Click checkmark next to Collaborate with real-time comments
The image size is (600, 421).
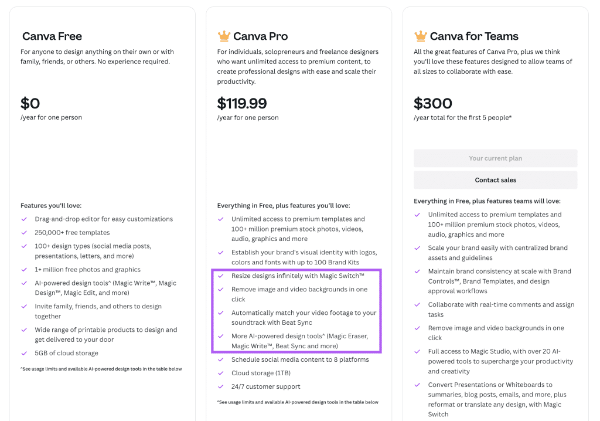click(x=417, y=304)
